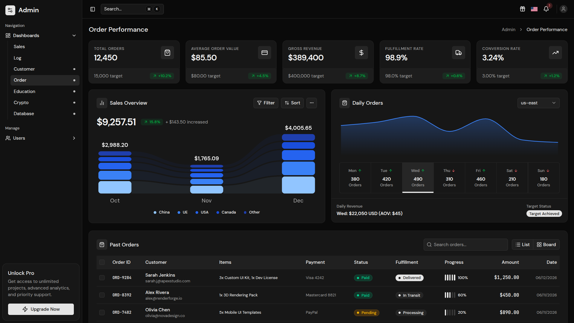Click the Sales Overview more options icon

tap(312, 103)
